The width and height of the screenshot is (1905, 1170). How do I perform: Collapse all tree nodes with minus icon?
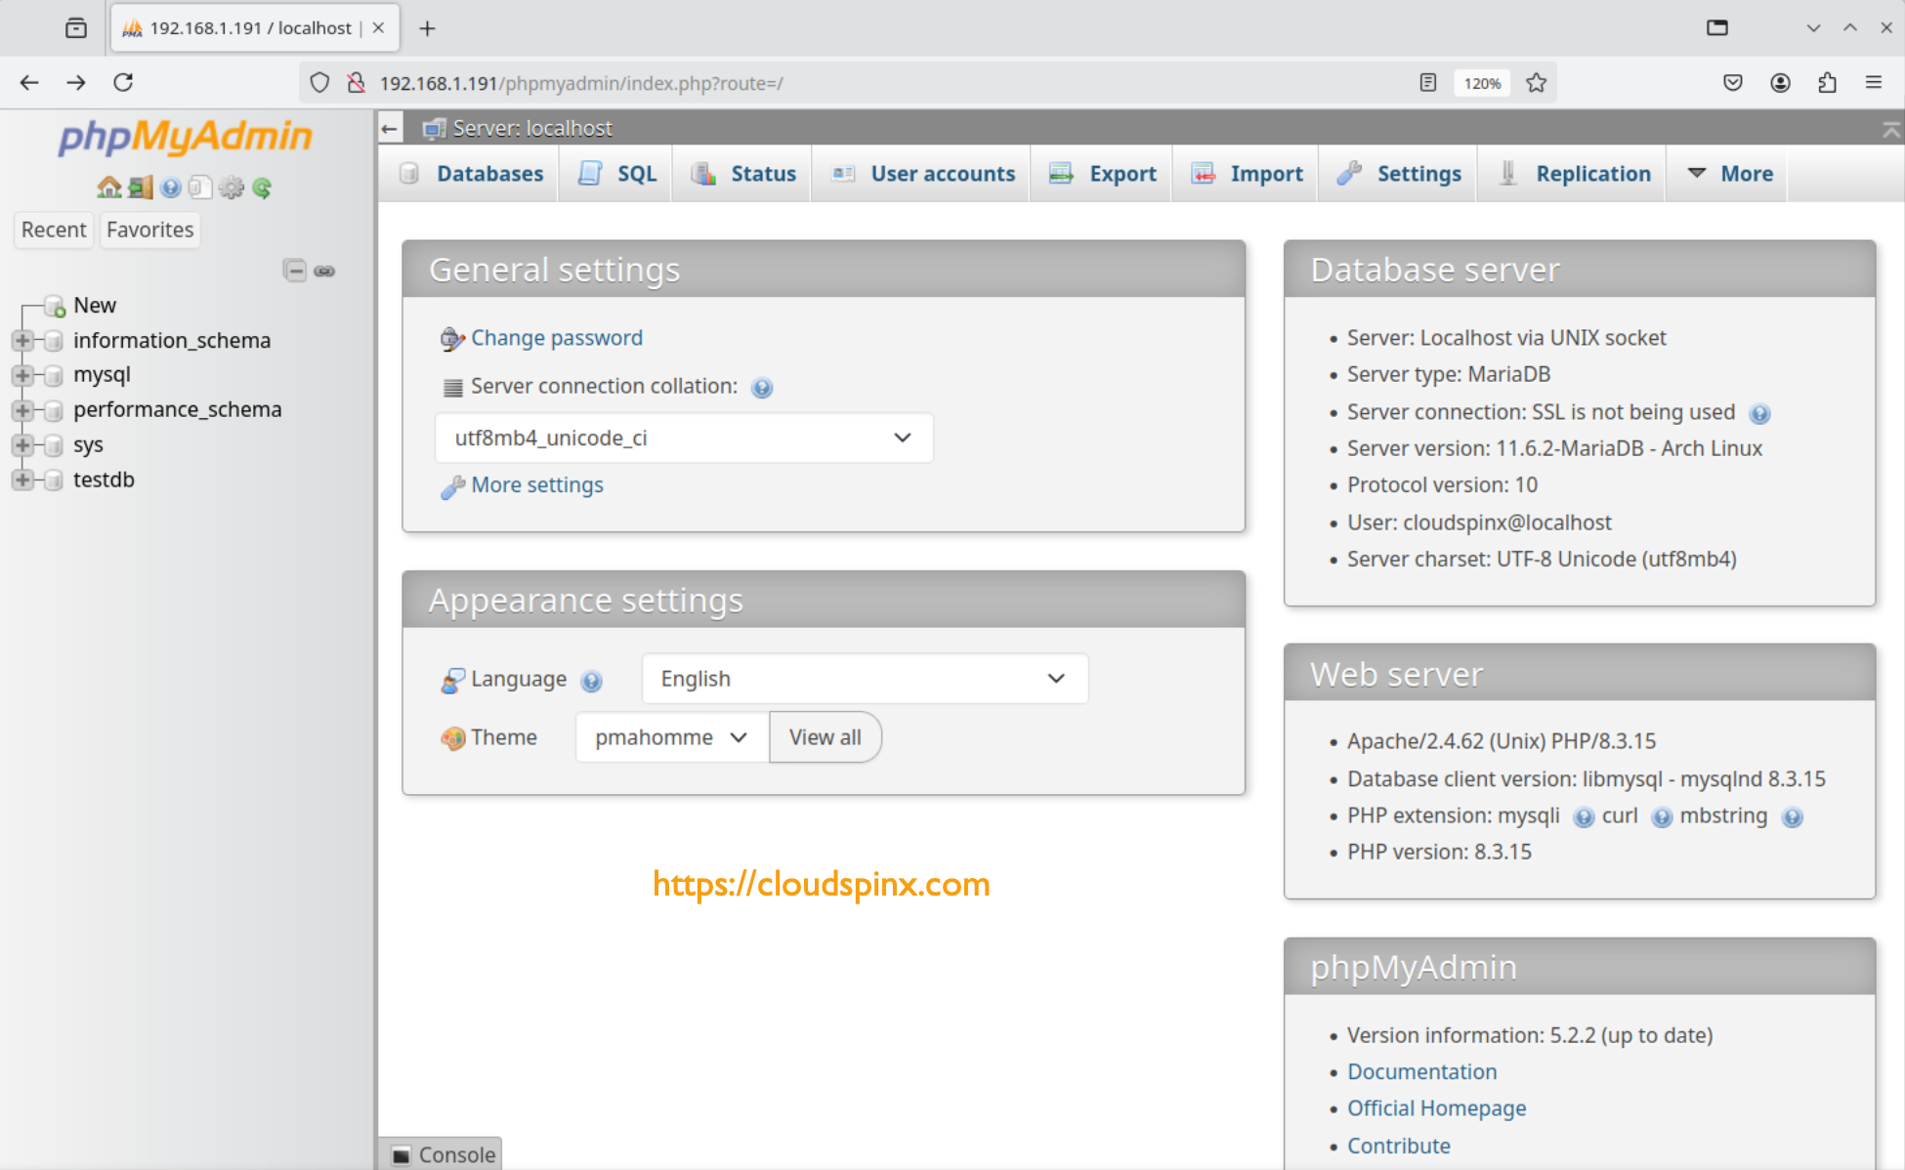click(295, 271)
